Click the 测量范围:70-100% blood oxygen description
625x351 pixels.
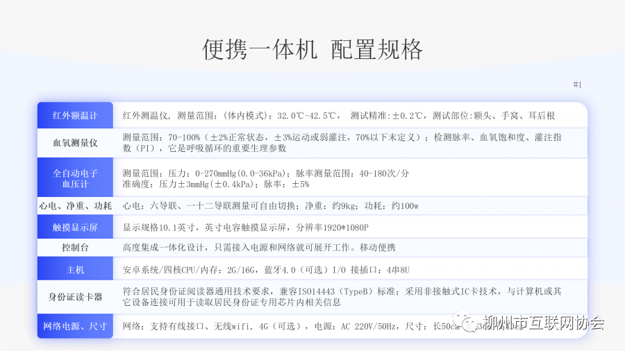(342, 143)
